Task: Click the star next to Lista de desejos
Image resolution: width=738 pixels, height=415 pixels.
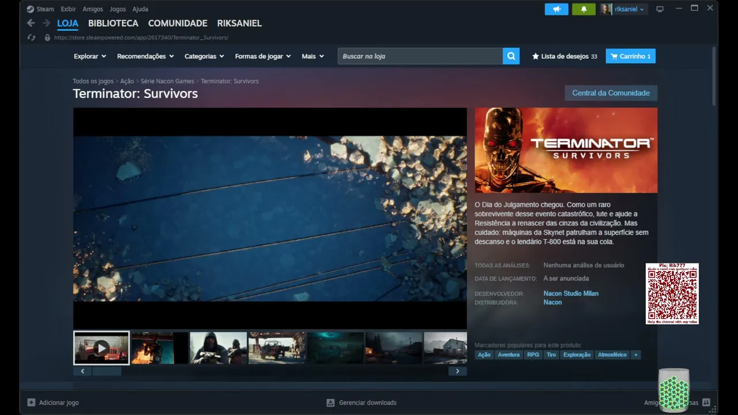Action: tap(536, 56)
